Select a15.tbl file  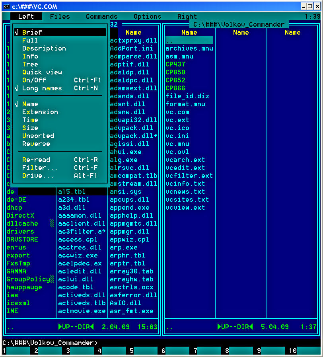tap(72, 192)
